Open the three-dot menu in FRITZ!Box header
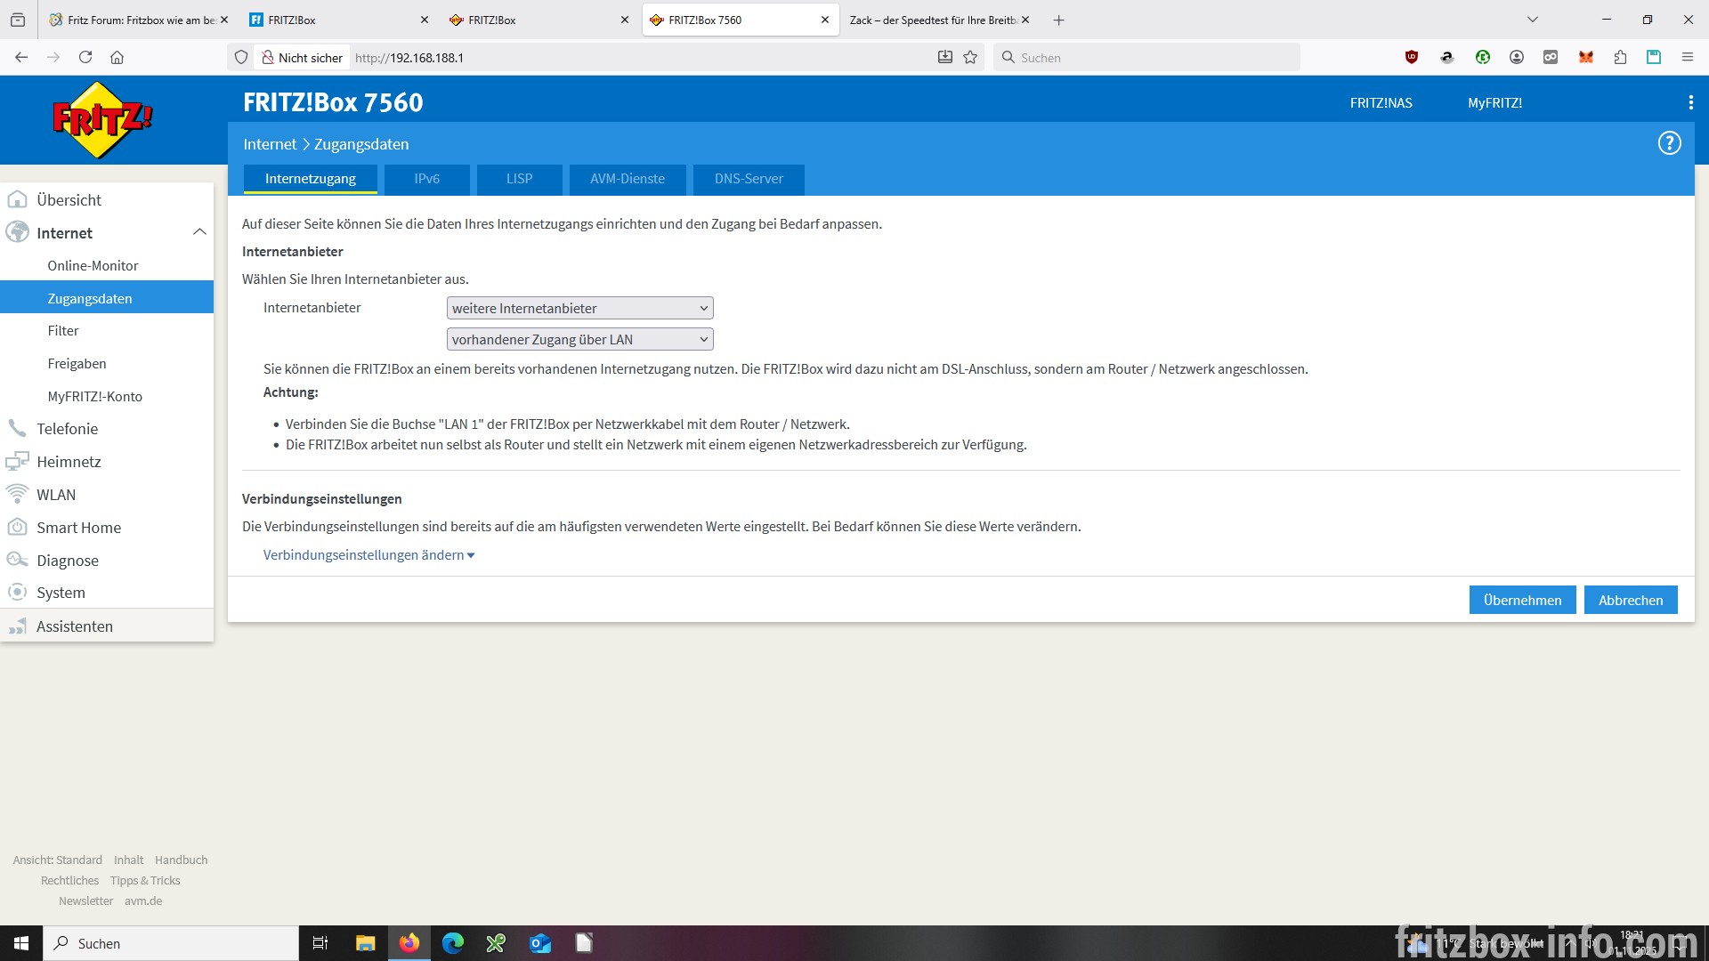The height and width of the screenshot is (961, 1709). click(x=1690, y=103)
